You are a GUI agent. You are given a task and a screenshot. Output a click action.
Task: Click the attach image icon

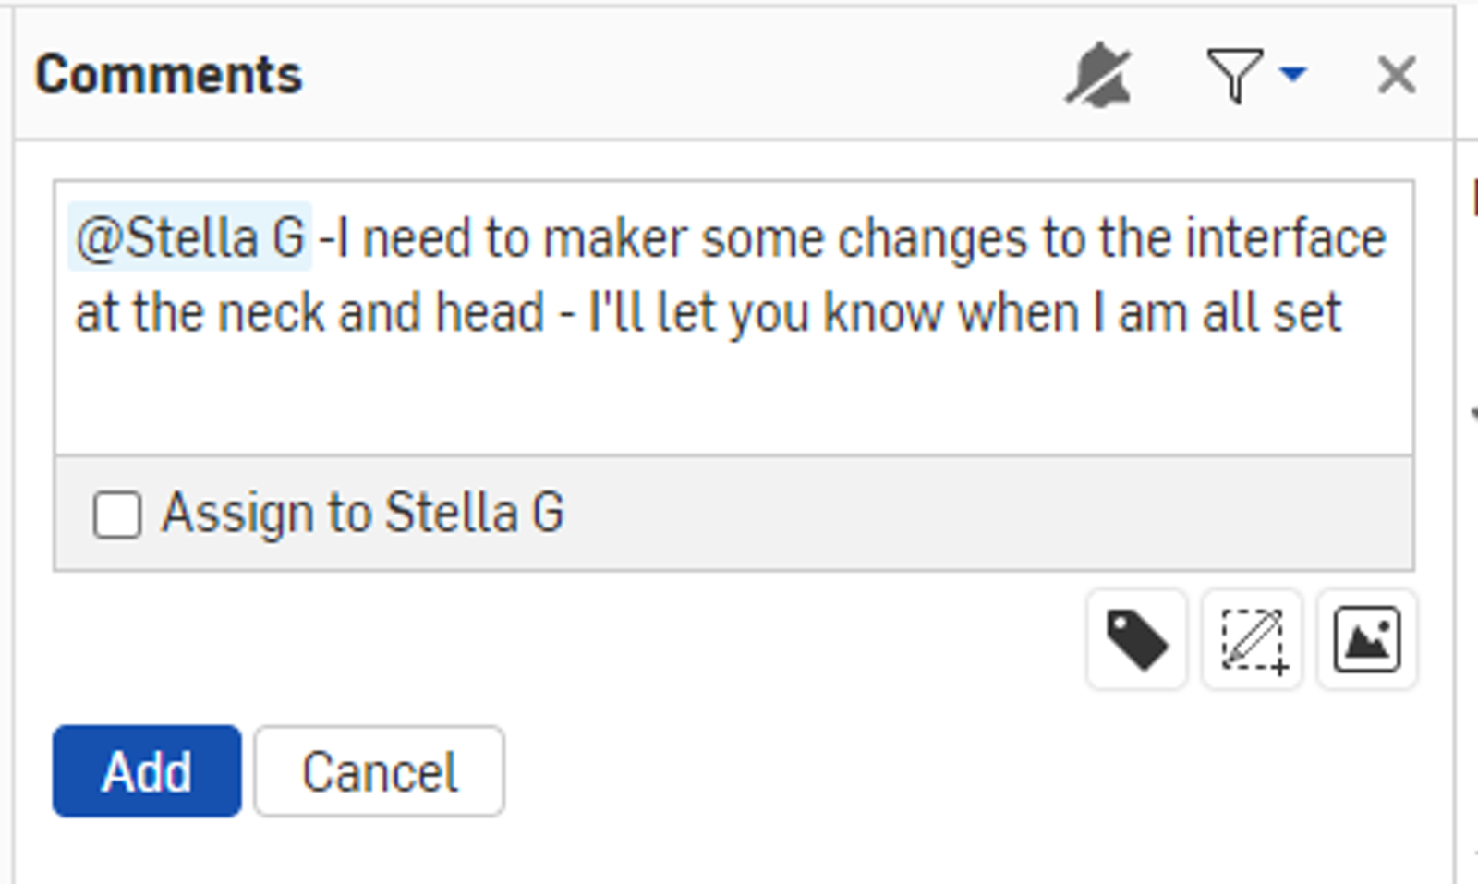click(x=1366, y=640)
